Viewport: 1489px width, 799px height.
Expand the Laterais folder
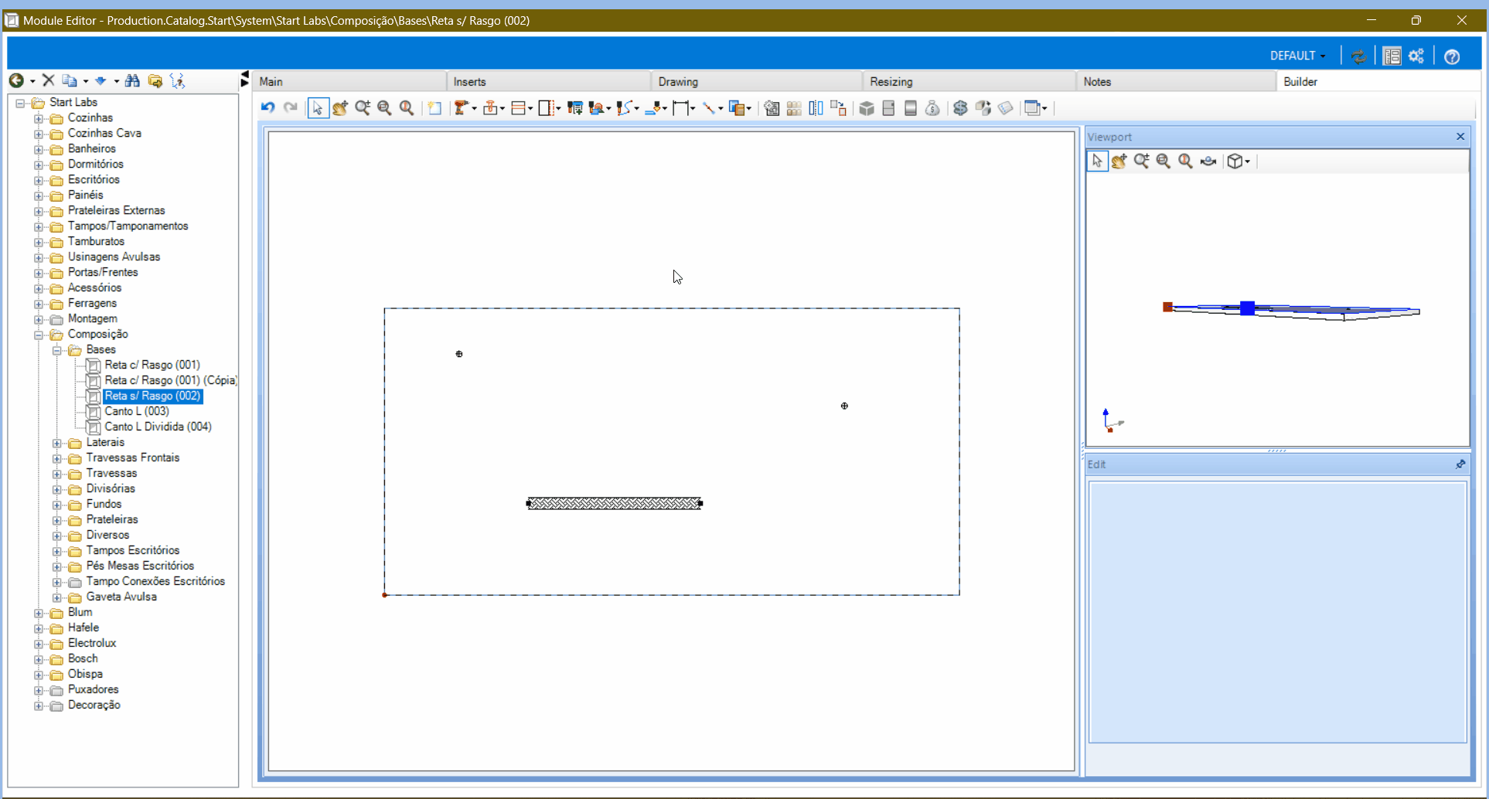57,443
